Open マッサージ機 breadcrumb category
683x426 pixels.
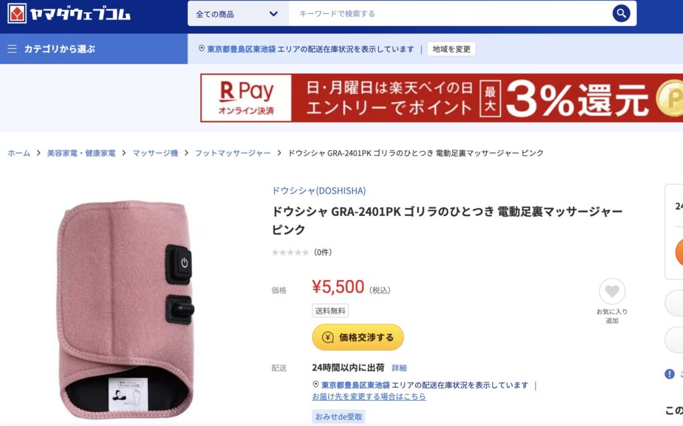pyautogui.click(x=155, y=153)
